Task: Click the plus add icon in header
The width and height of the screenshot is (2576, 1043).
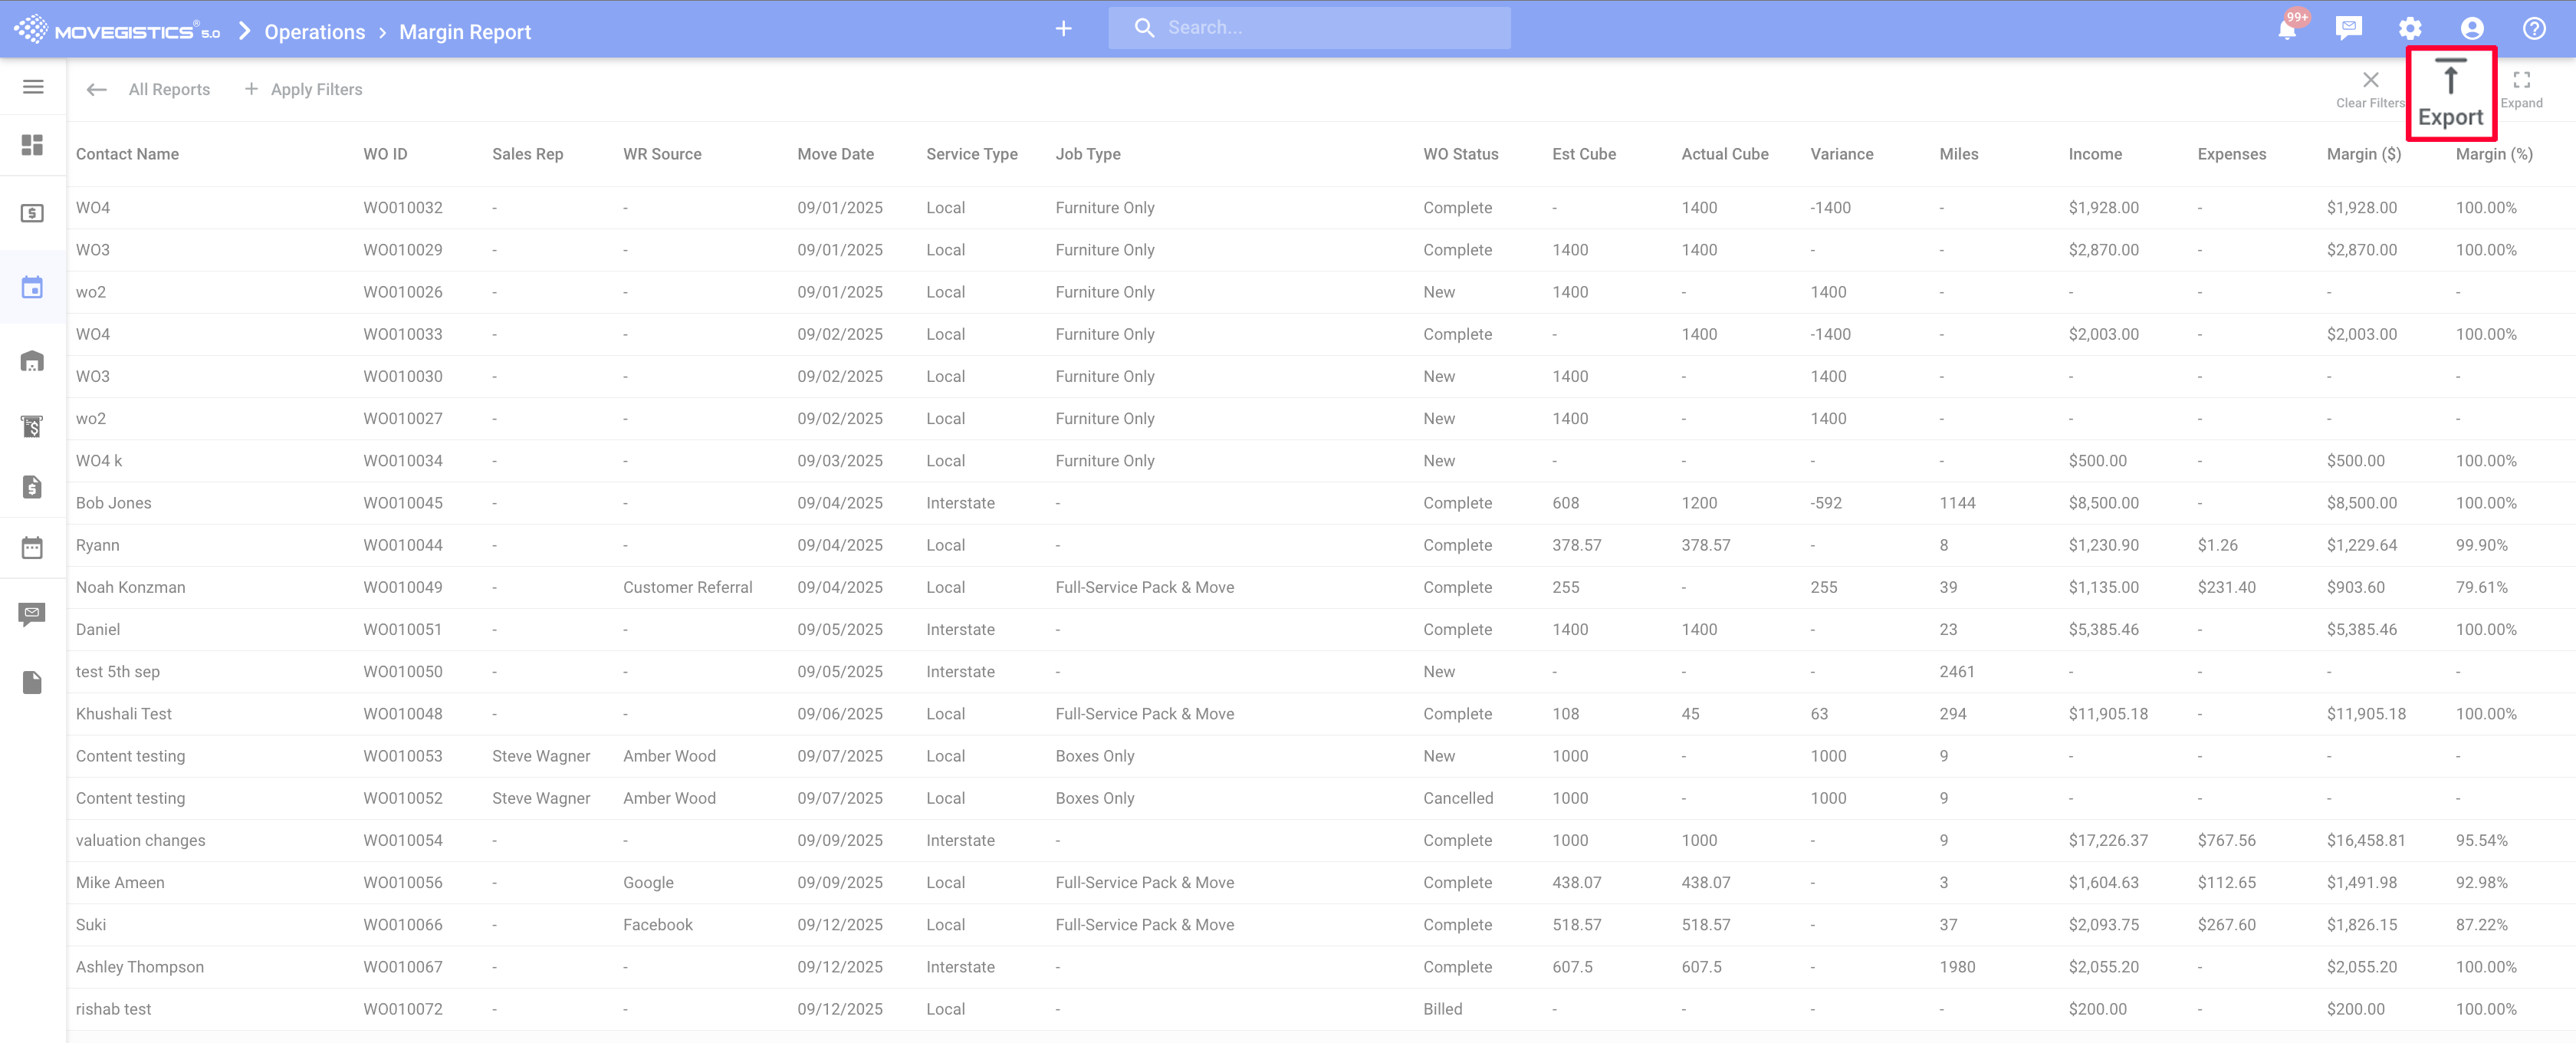Action: 1063,28
